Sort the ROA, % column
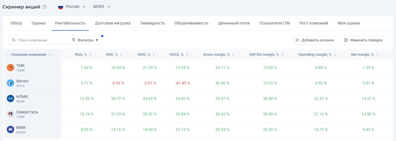This screenshot has height=141, width=396. point(90,55)
